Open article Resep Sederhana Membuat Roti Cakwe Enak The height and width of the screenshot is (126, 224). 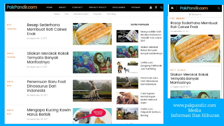[47, 29]
